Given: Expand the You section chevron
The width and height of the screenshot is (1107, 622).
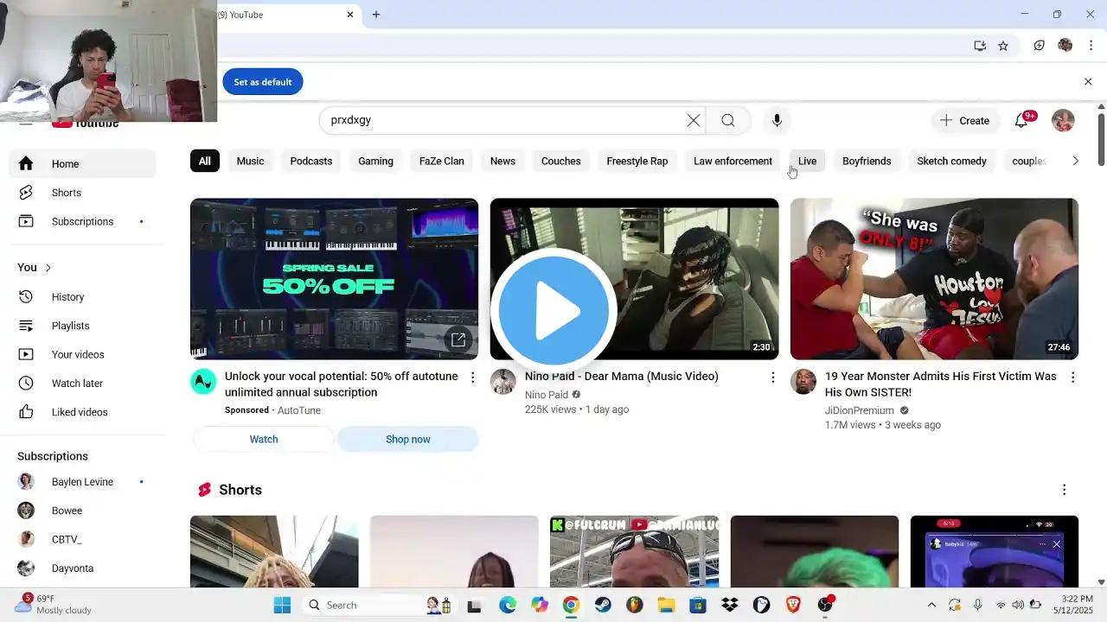Looking at the screenshot, I should click(48, 268).
